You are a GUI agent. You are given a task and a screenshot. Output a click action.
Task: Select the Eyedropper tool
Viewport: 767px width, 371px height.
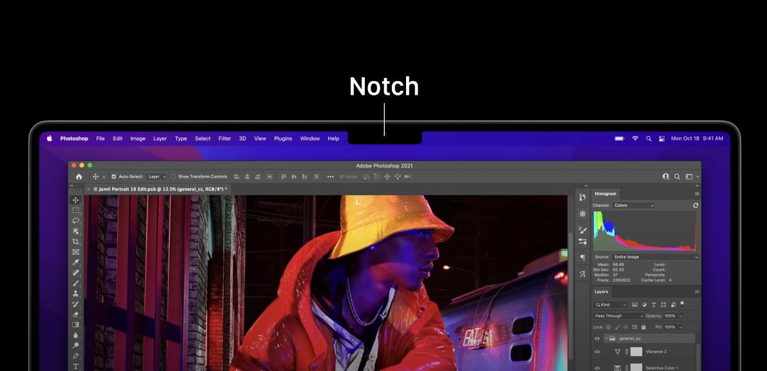click(76, 263)
